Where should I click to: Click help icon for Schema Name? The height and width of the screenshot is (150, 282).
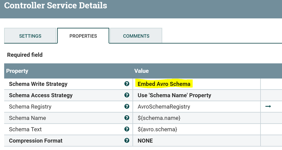tap(127, 118)
